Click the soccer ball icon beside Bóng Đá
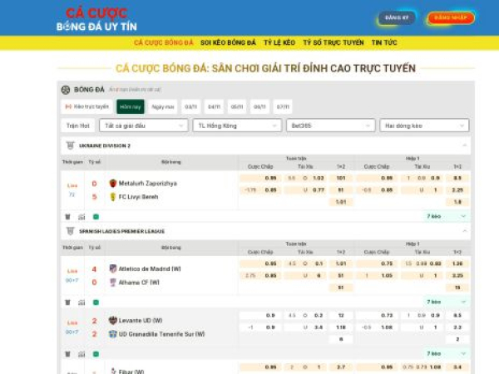This screenshot has width=499, height=374. click(66, 89)
